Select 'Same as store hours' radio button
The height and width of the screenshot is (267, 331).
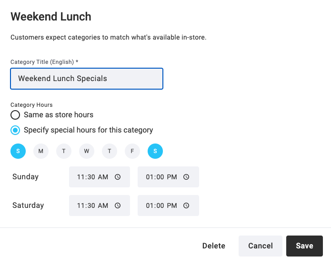click(15, 115)
